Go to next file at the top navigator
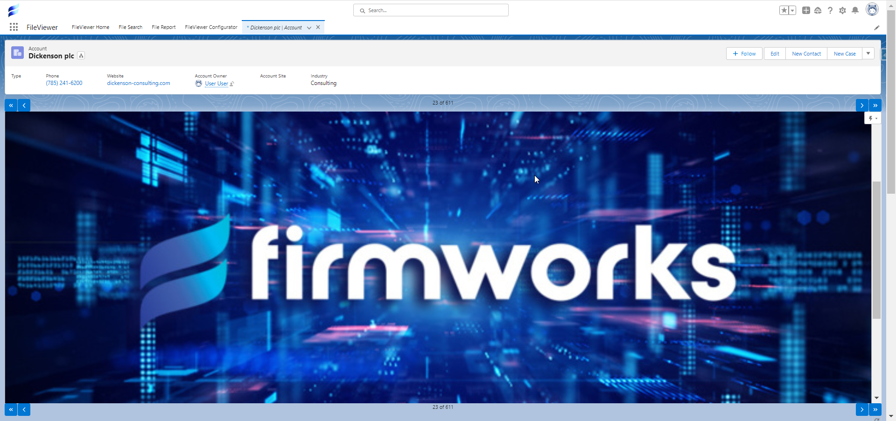The height and width of the screenshot is (421, 896). tap(862, 105)
